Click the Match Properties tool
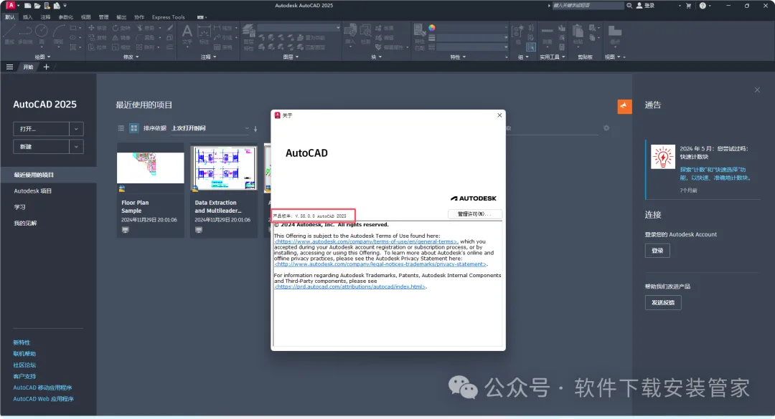The width and height of the screenshot is (775, 419). 419,36
